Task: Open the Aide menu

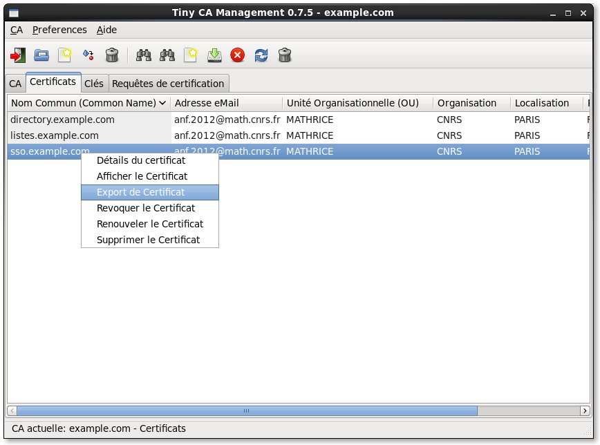Action: click(106, 30)
